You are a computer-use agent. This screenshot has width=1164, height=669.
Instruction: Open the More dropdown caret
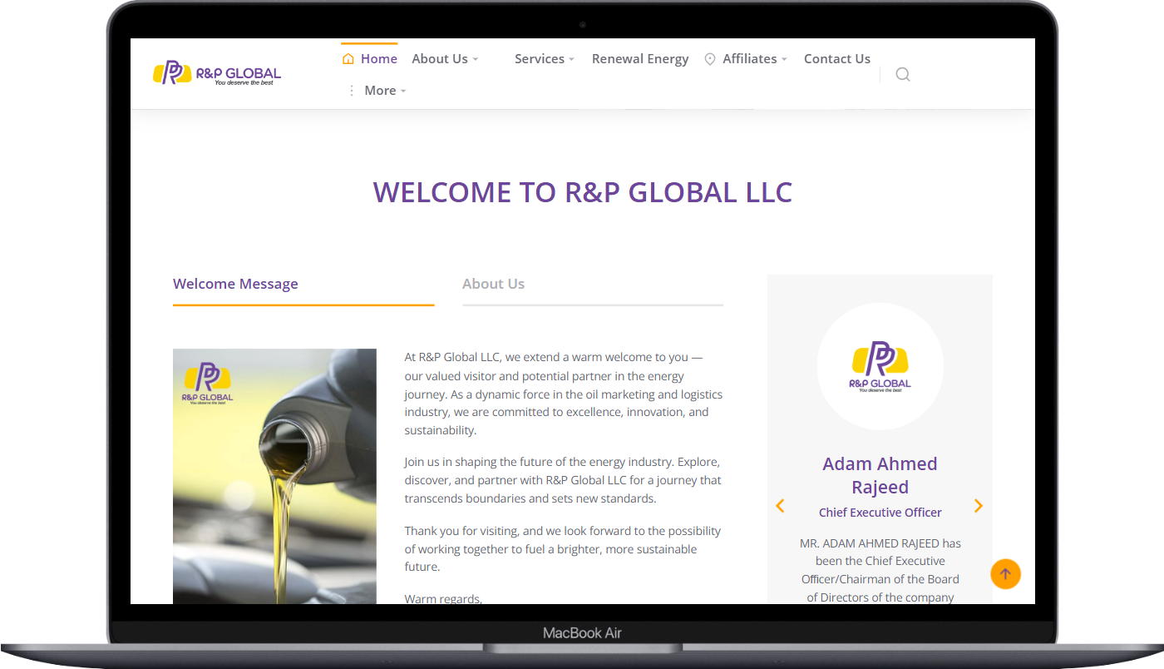(x=403, y=92)
